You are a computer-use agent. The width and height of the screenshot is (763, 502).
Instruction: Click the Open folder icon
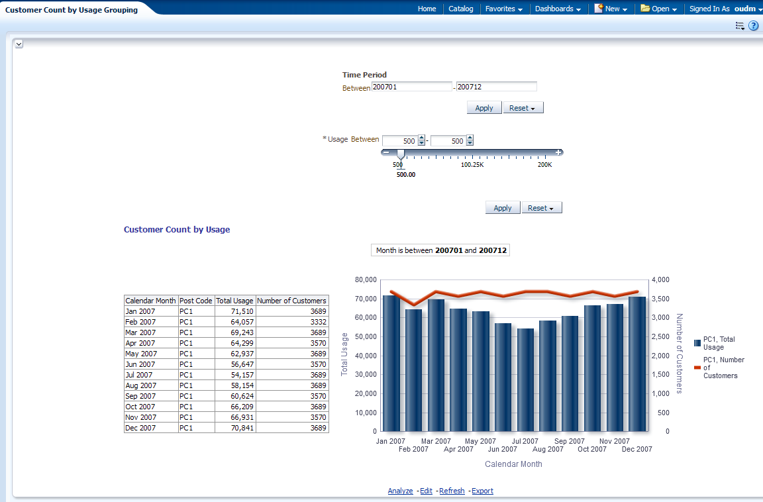tap(645, 8)
